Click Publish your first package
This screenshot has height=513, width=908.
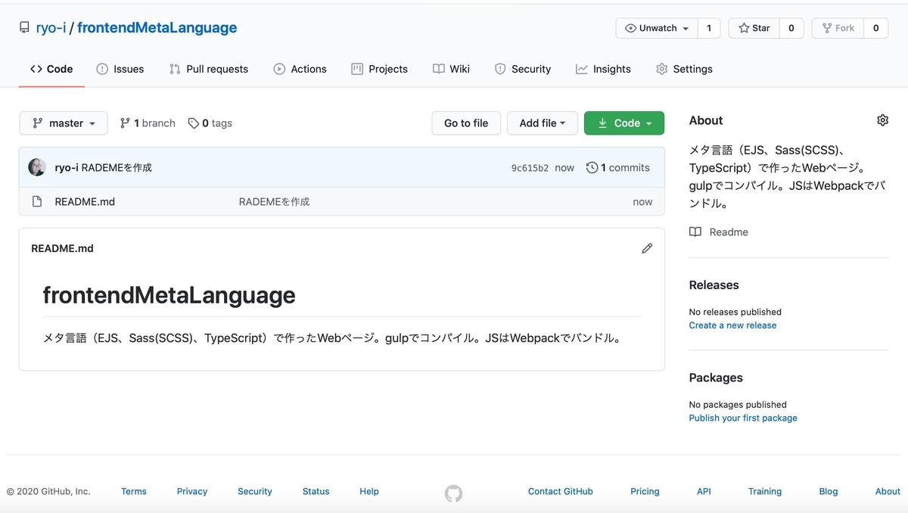pos(743,418)
